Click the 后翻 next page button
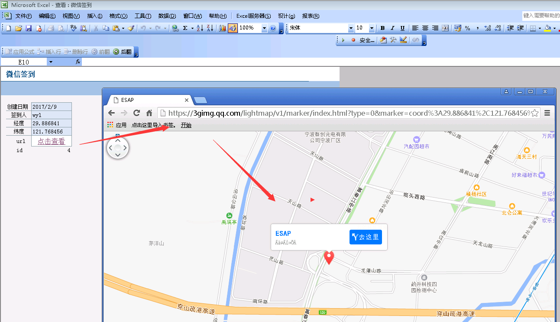 tap(122, 52)
